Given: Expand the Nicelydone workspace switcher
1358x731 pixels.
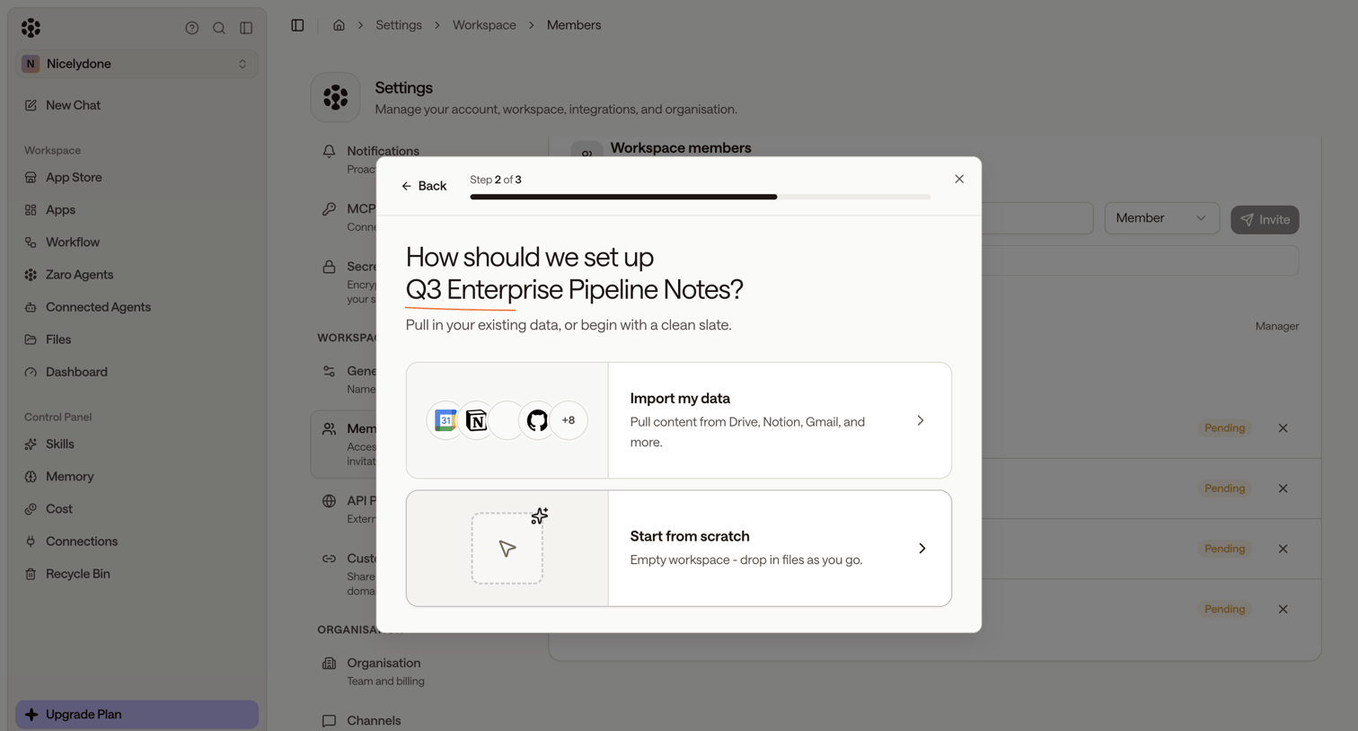Looking at the screenshot, I should pos(137,64).
